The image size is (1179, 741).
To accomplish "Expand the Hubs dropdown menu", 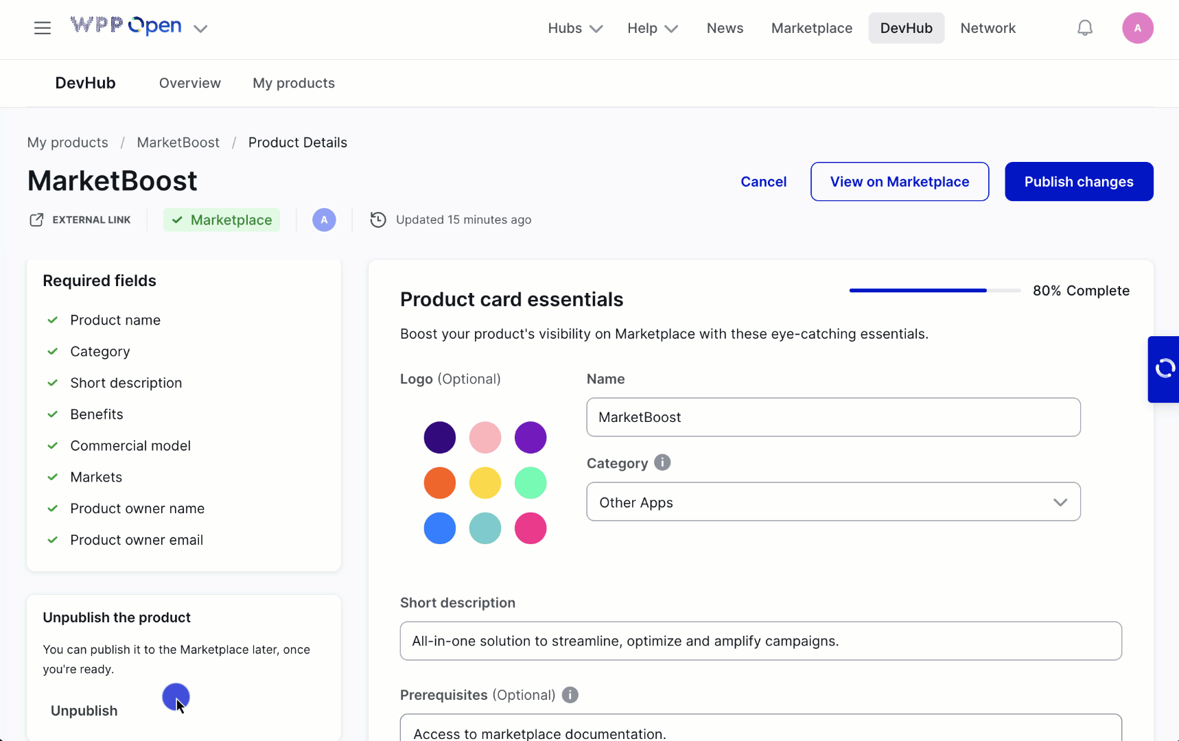I will coord(574,28).
